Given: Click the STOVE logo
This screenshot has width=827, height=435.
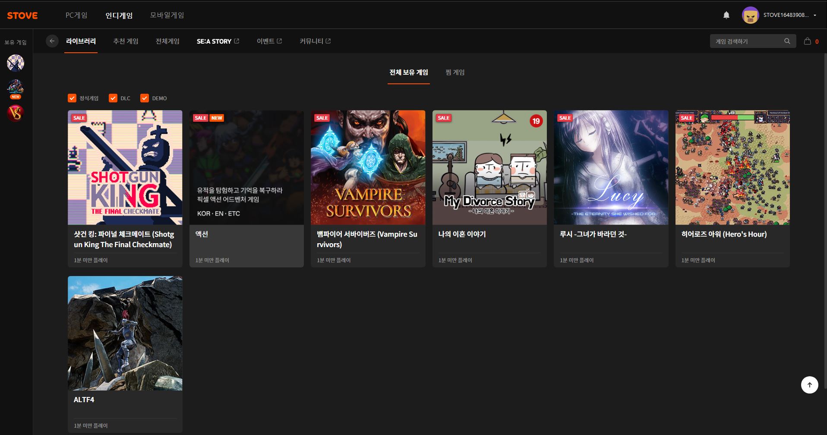Looking at the screenshot, I should coord(22,16).
